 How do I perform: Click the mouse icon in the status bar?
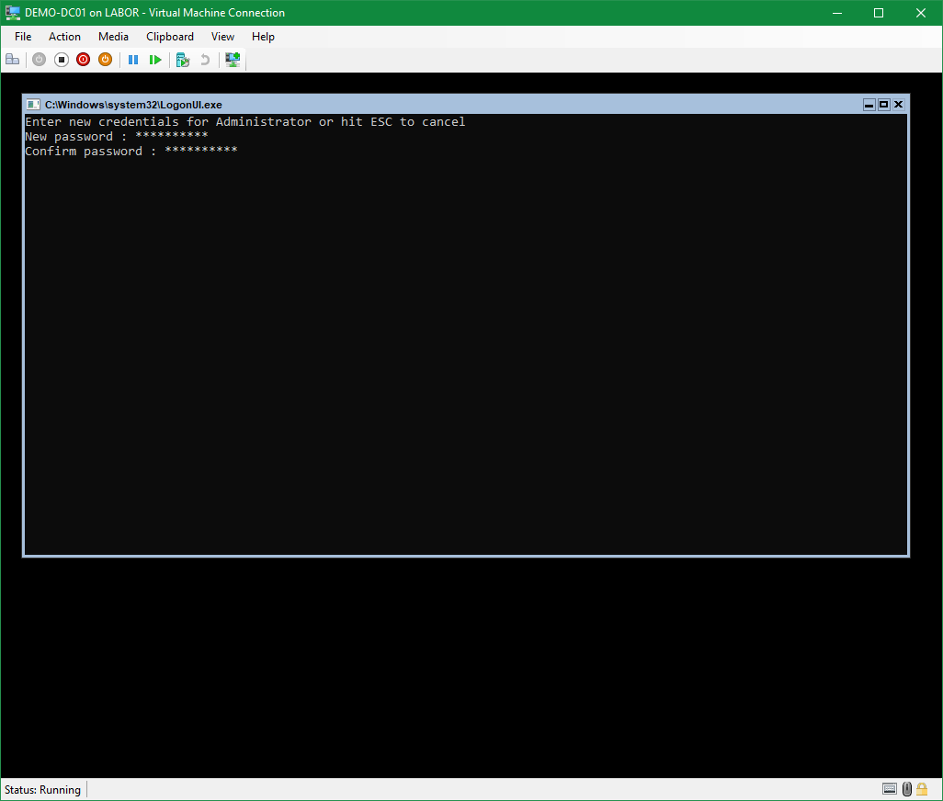(x=906, y=789)
